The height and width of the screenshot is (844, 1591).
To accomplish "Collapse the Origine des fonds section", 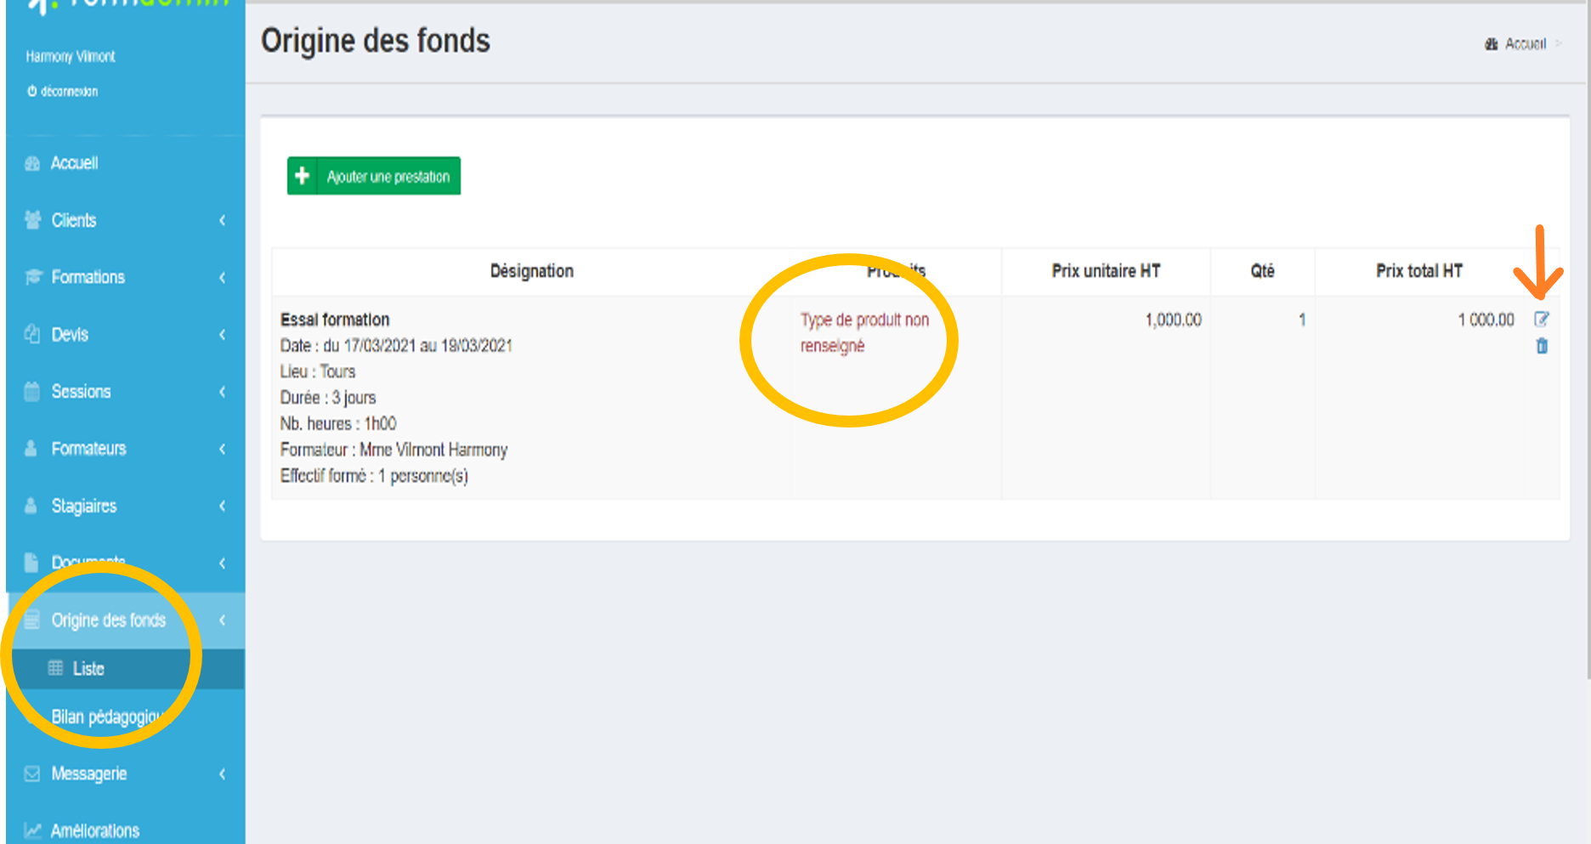I will 223,620.
